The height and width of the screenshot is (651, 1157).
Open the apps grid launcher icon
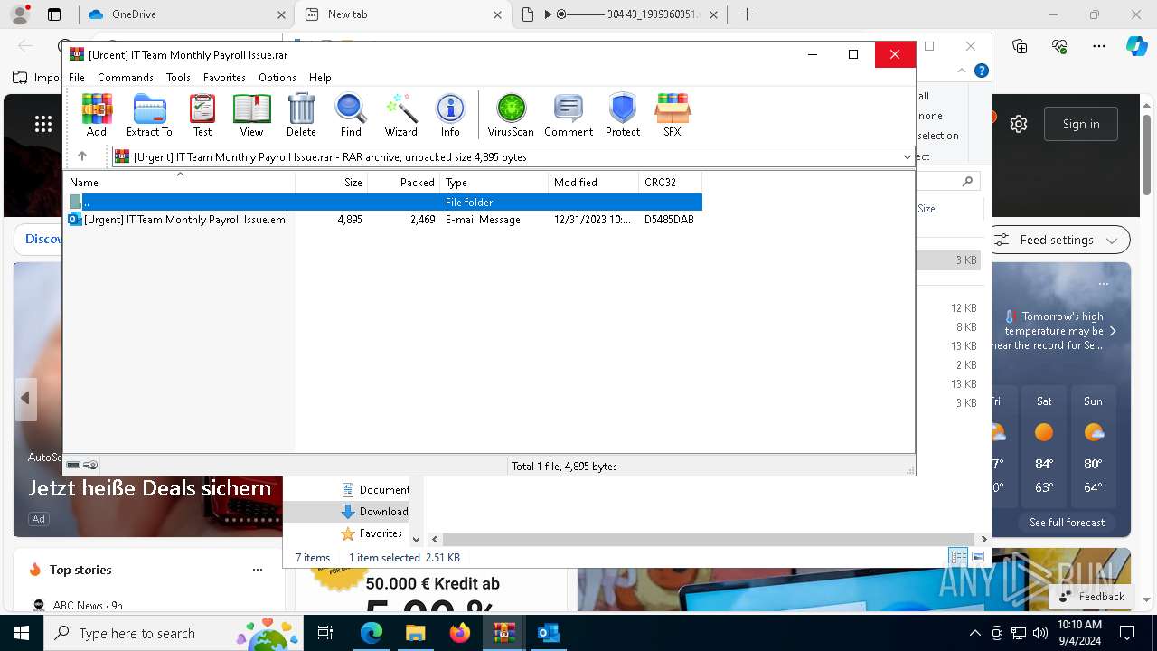(42, 124)
